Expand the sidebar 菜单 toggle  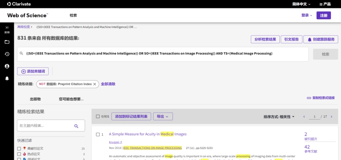pyautogui.click(x=7, y=29)
